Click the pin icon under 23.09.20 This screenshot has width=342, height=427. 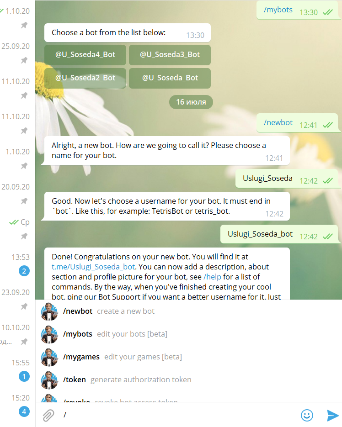[24, 306]
